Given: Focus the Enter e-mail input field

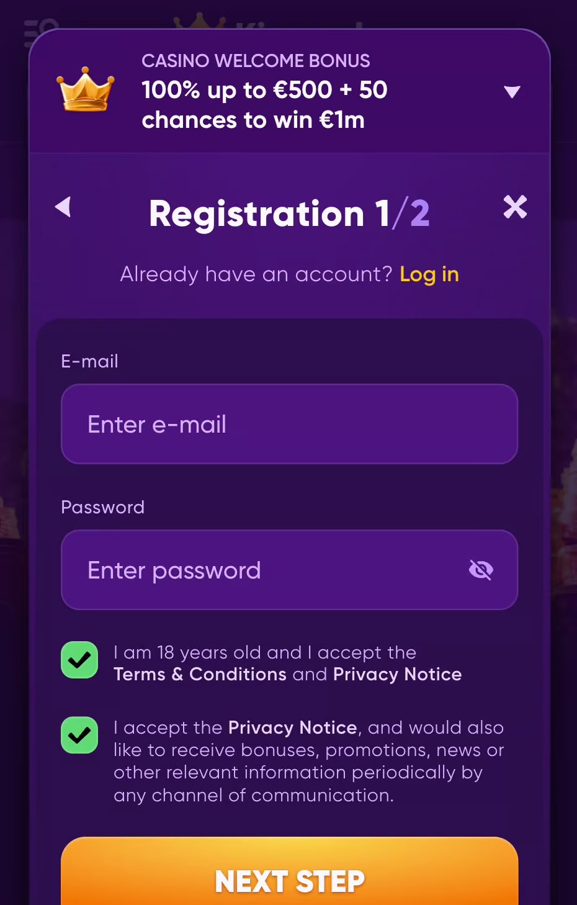Looking at the screenshot, I should (x=289, y=424).
